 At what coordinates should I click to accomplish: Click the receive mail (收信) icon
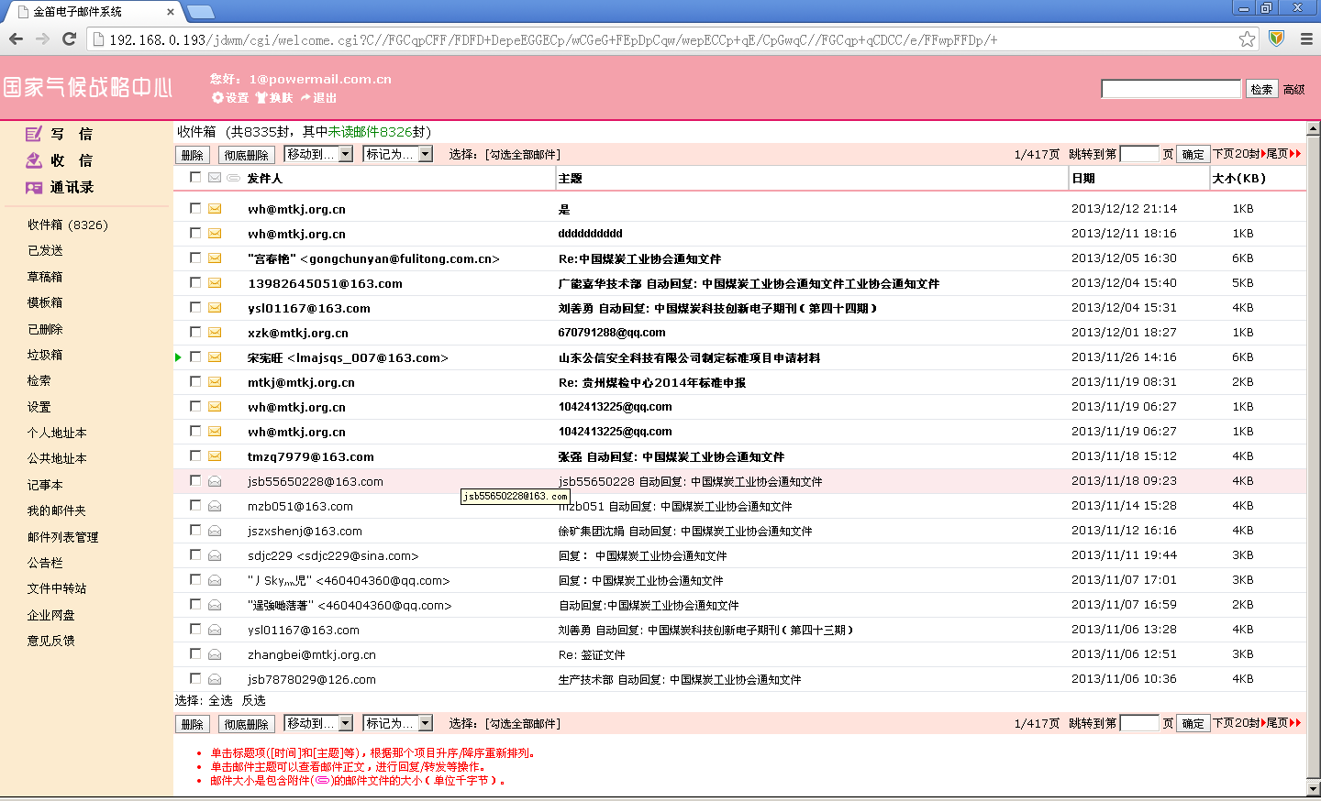point(34,160)
